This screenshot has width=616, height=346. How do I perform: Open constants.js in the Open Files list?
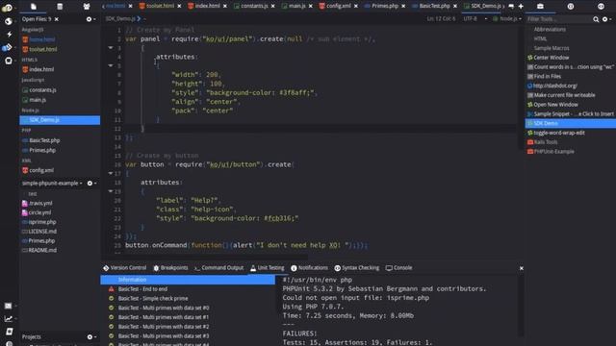coord(42,90)
